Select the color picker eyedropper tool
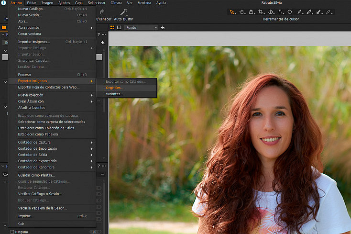Image resolution: width=351 pixels, height=234 pixels. (309, 12)
